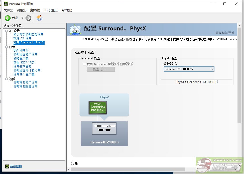
Task: Open the 帮助 menu
Action: click(66, 10)
